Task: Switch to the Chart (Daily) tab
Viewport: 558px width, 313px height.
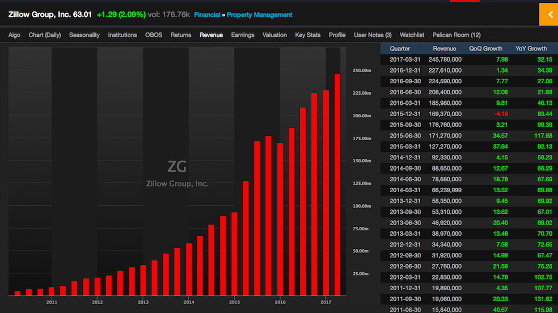Action: (x=45, y=35)
